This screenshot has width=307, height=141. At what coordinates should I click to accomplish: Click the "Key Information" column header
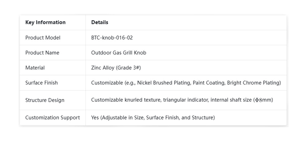(45, 22)
